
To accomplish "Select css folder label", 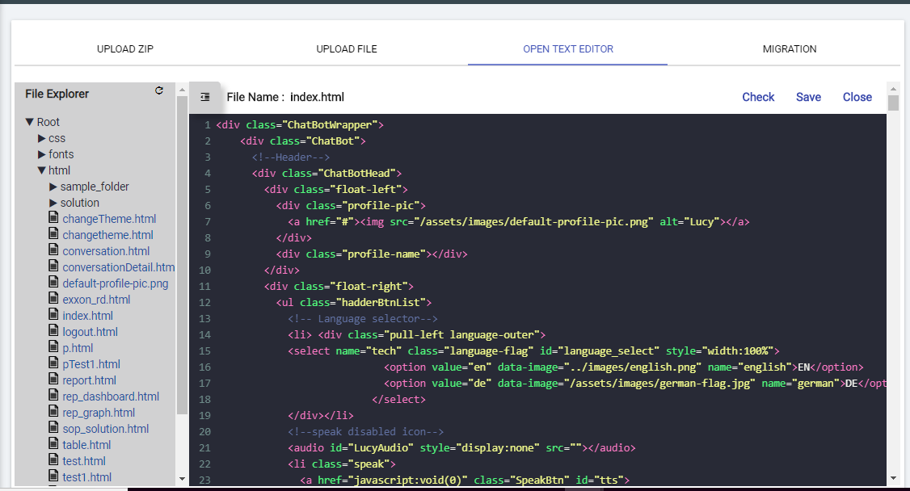I will pyautogui.click(x=57, y=139).
